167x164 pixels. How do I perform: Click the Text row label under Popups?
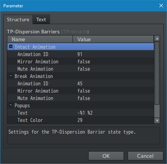click(x=23, y=113)
